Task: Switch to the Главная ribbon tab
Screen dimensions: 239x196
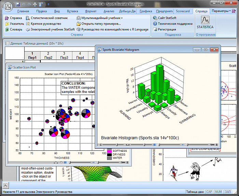Action: click(x=23, y=11)
